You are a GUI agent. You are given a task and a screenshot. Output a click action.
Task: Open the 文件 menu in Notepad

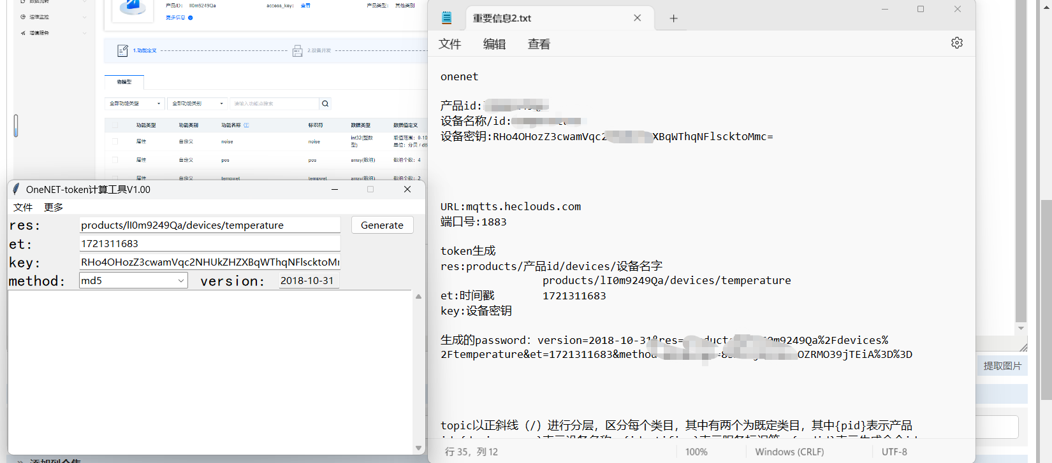[449, 44]
